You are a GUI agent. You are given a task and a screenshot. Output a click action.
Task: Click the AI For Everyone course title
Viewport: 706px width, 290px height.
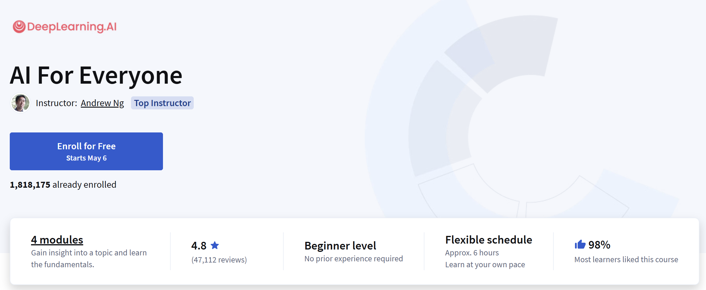(x=96, y=75)
